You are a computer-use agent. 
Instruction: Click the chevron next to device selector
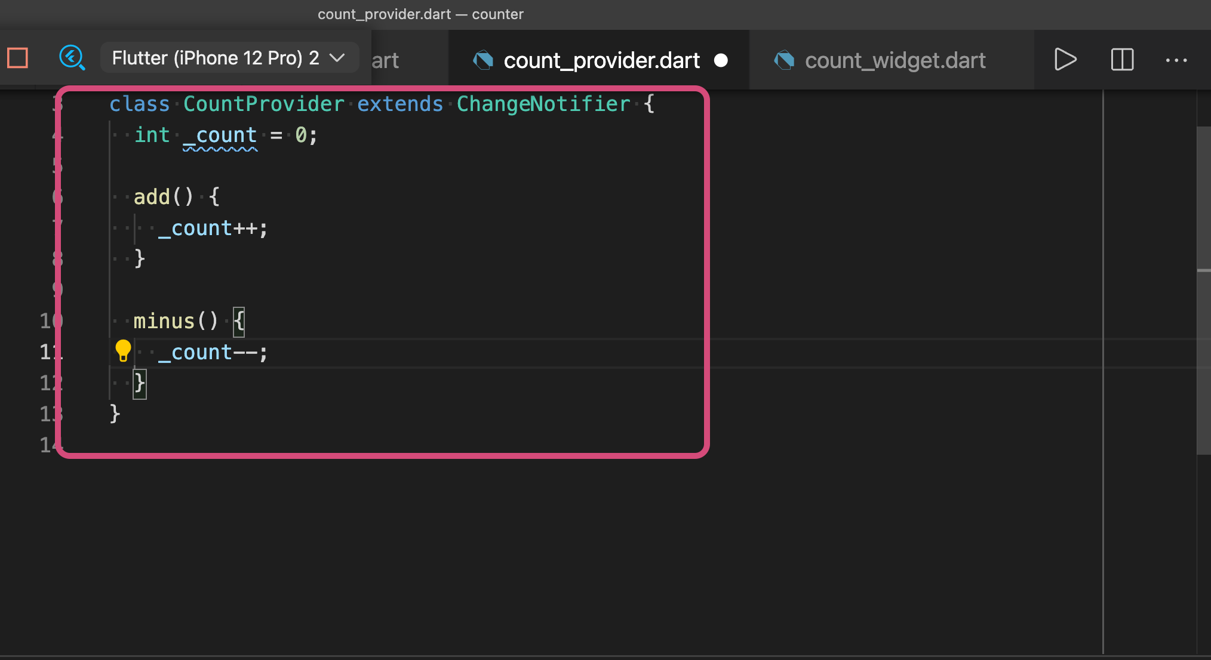pyautogui.click(x=337, y=58)
